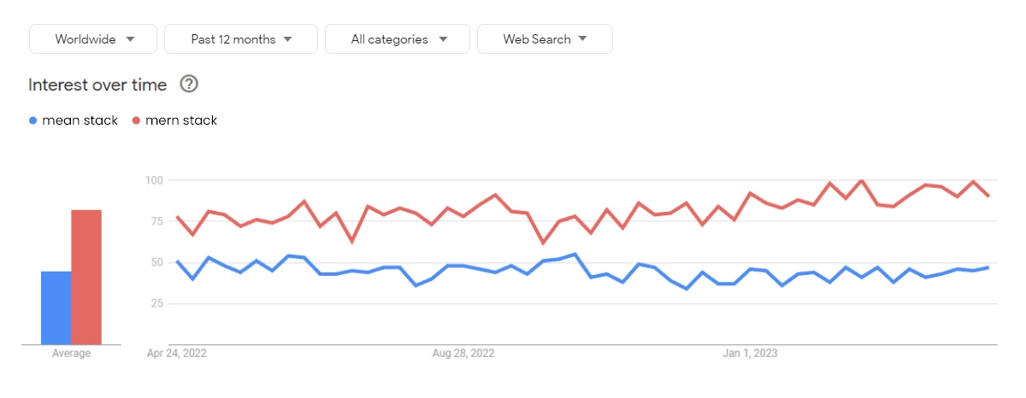Open the Worldwide region dropdown

pyautogui.click(x=93, y=39)
